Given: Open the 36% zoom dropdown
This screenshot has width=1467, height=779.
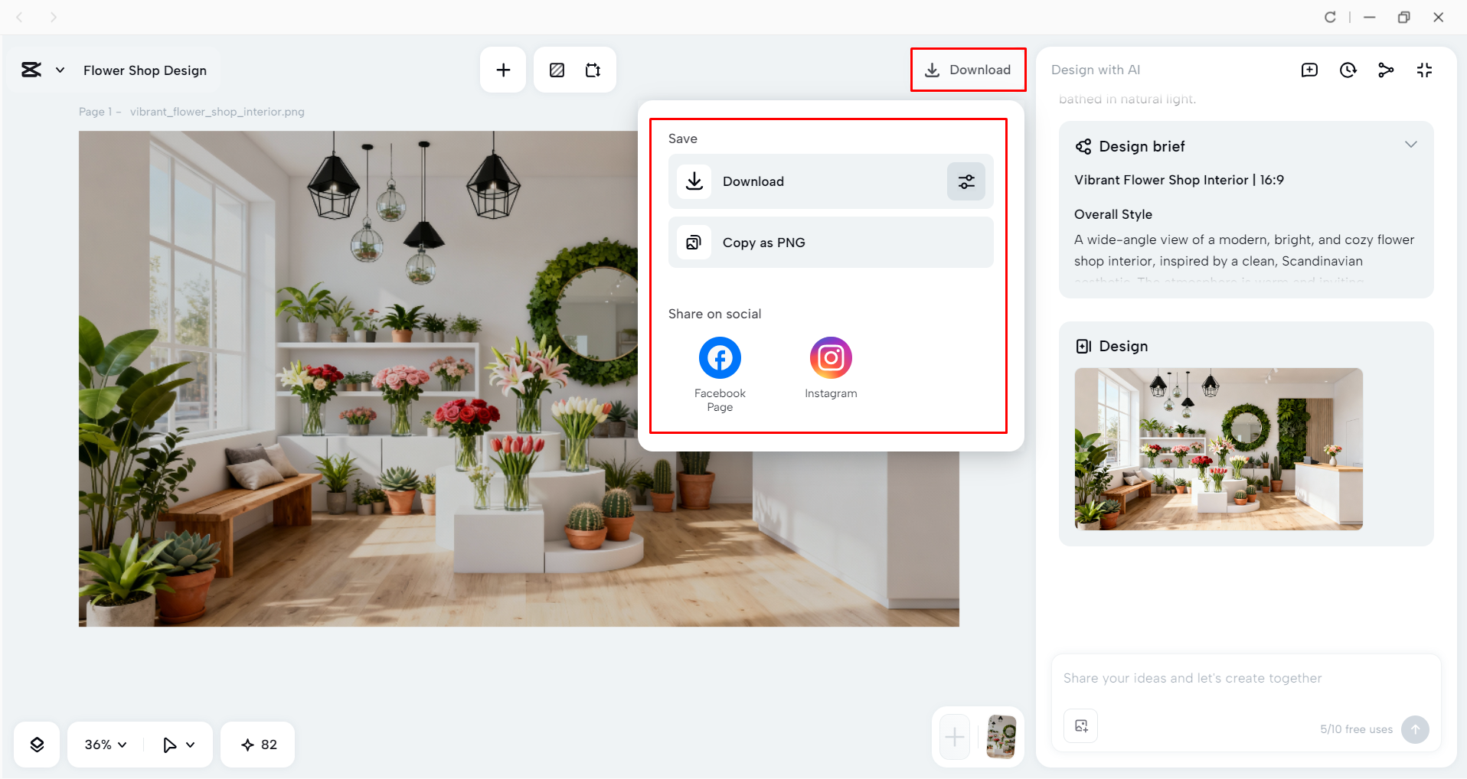Looking at the screenshot, I should click(106, 745).
